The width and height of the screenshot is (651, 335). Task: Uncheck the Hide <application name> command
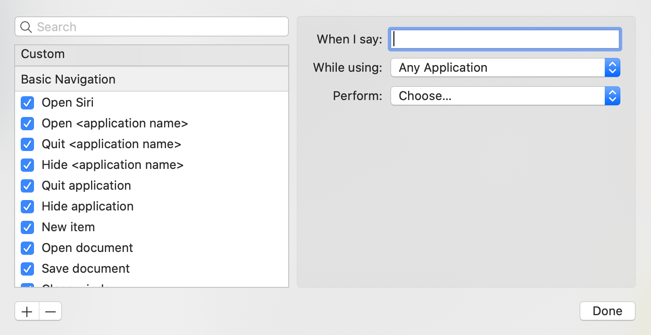pos(27,165)
